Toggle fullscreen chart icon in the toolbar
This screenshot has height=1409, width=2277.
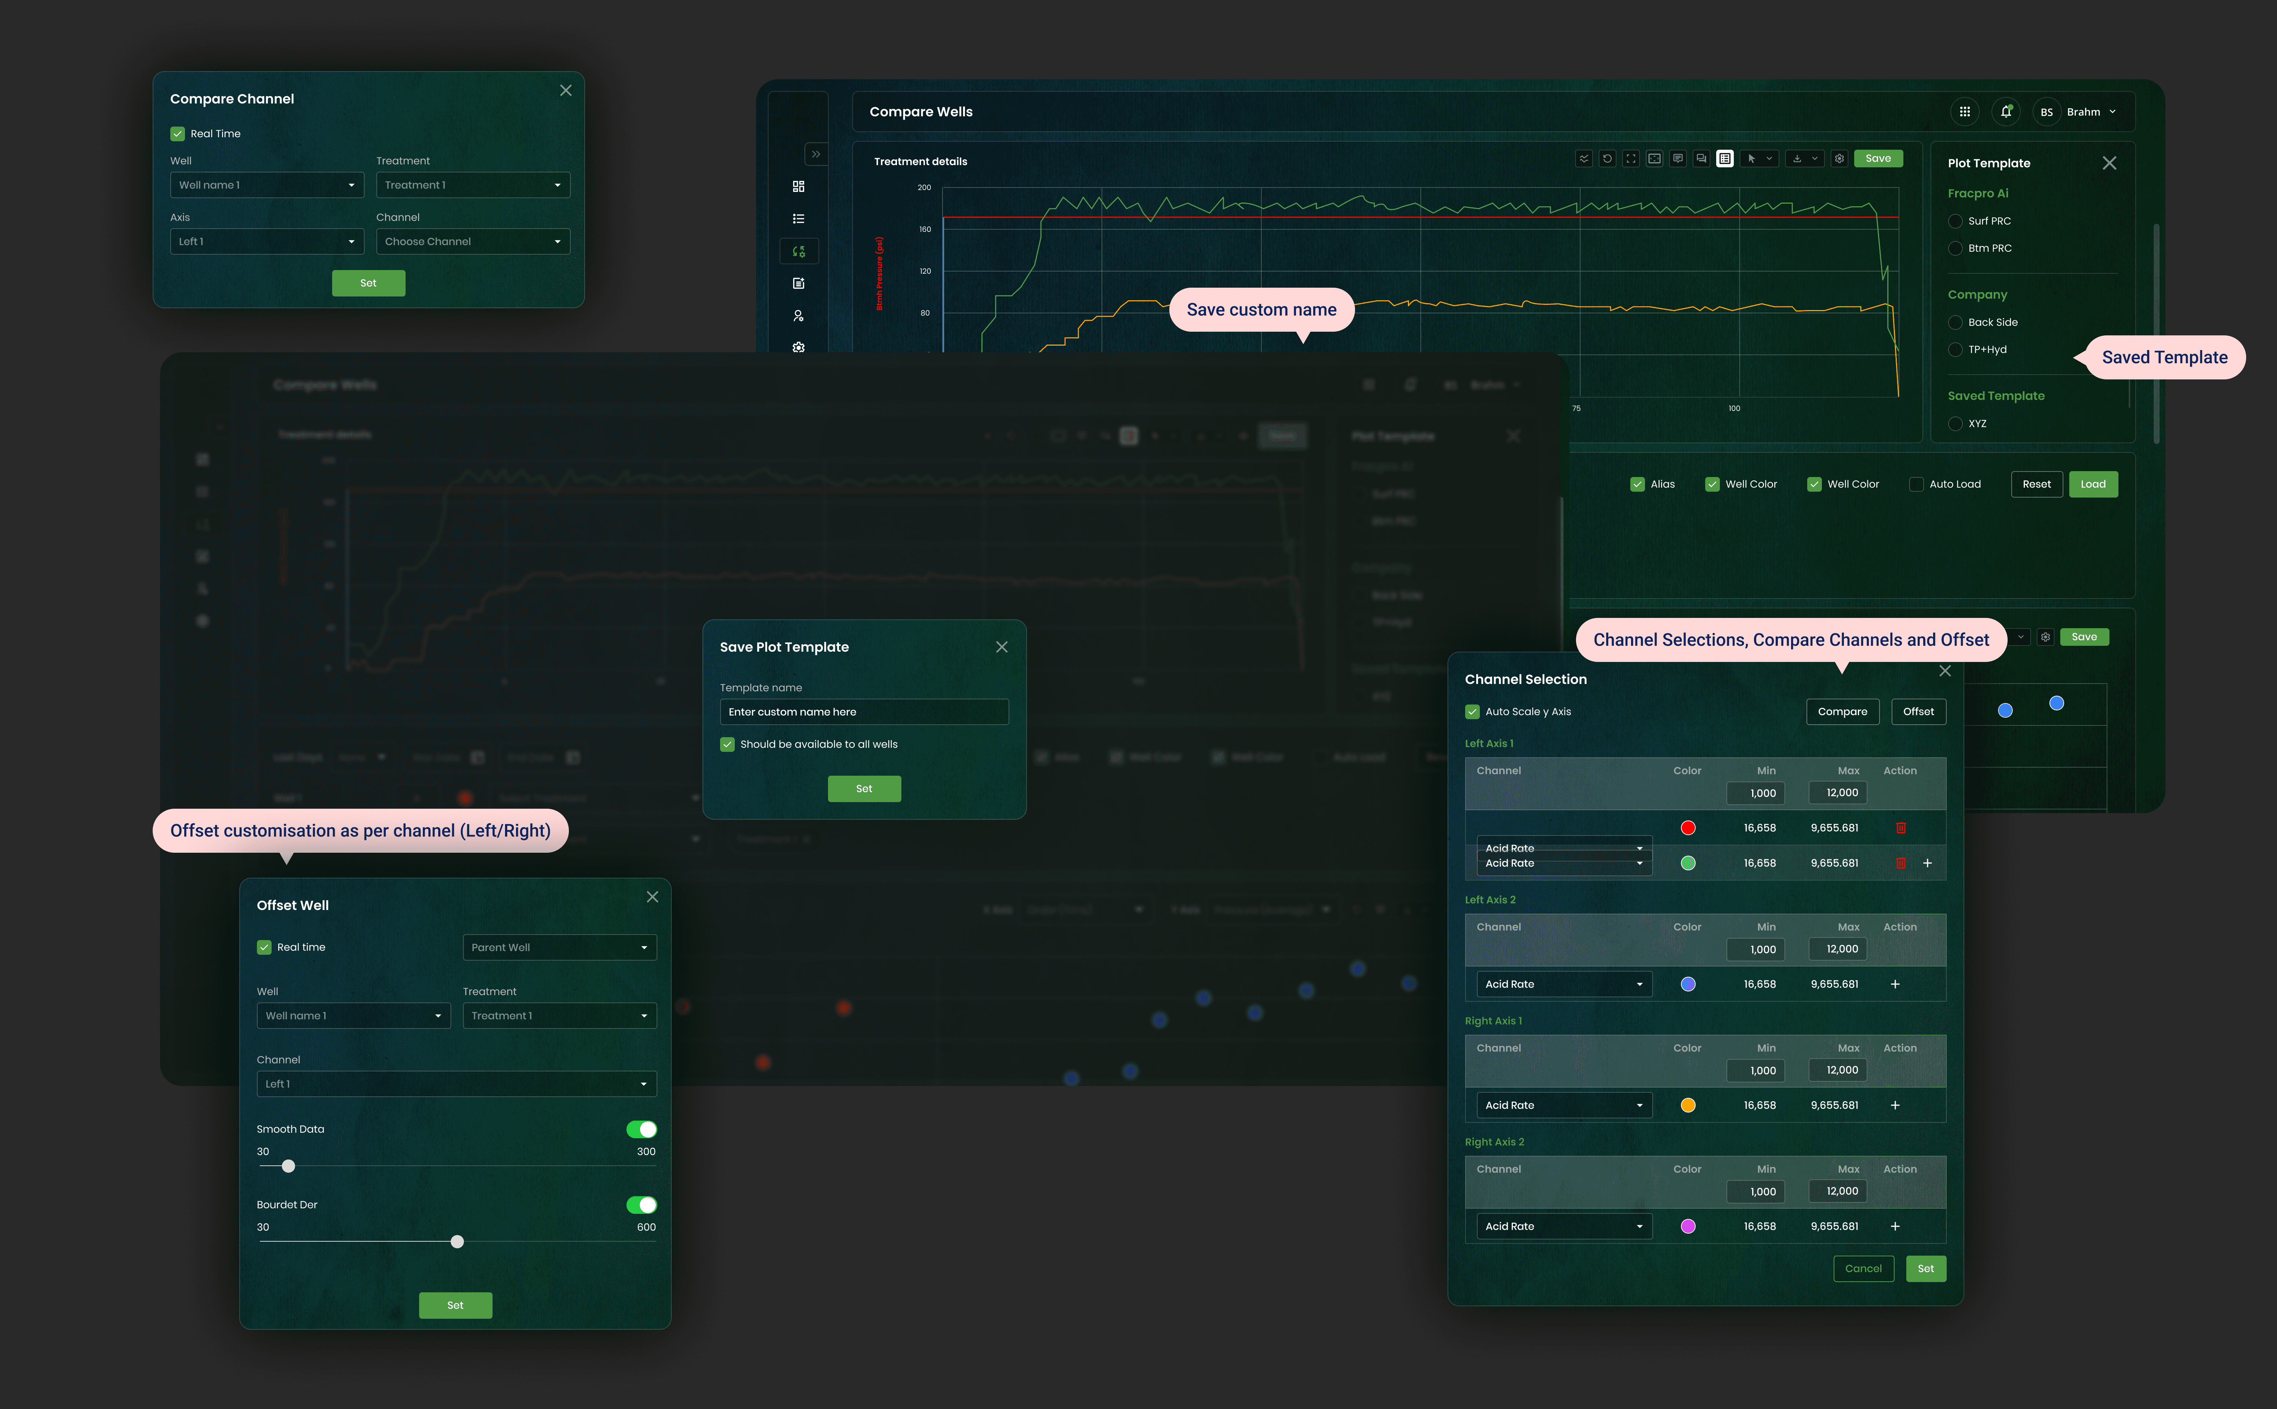point(1630,159)
